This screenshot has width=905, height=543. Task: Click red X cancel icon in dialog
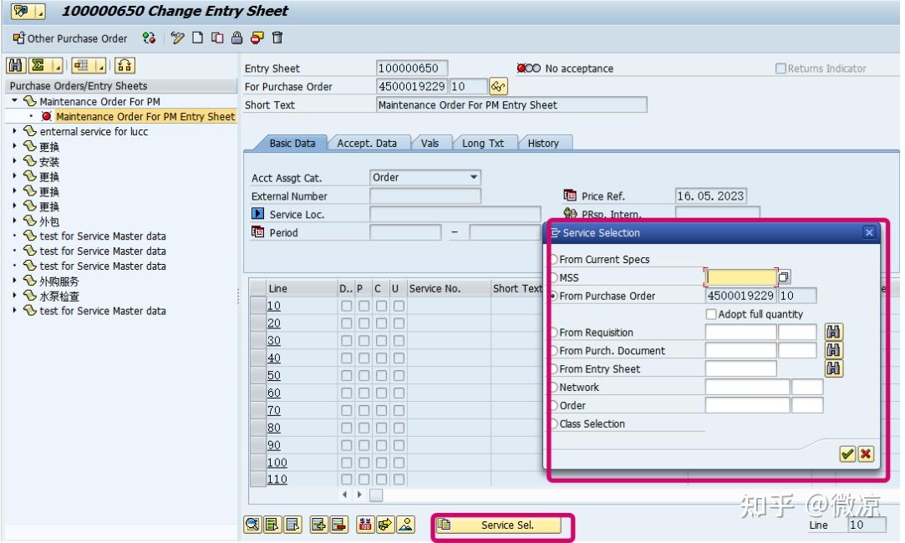click(x=865, y=454)
